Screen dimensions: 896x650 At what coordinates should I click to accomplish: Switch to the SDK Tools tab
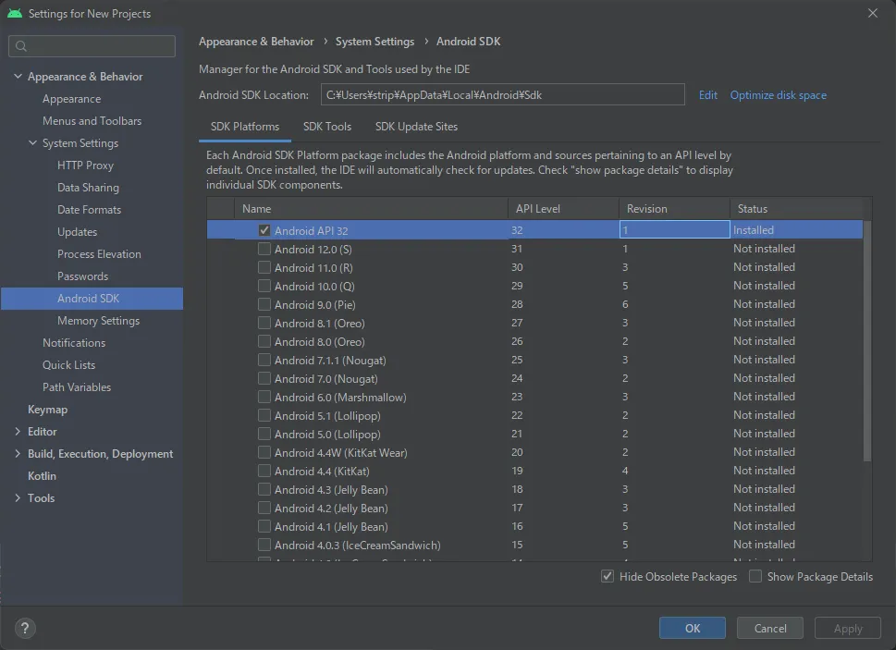[x=326, y=127]
